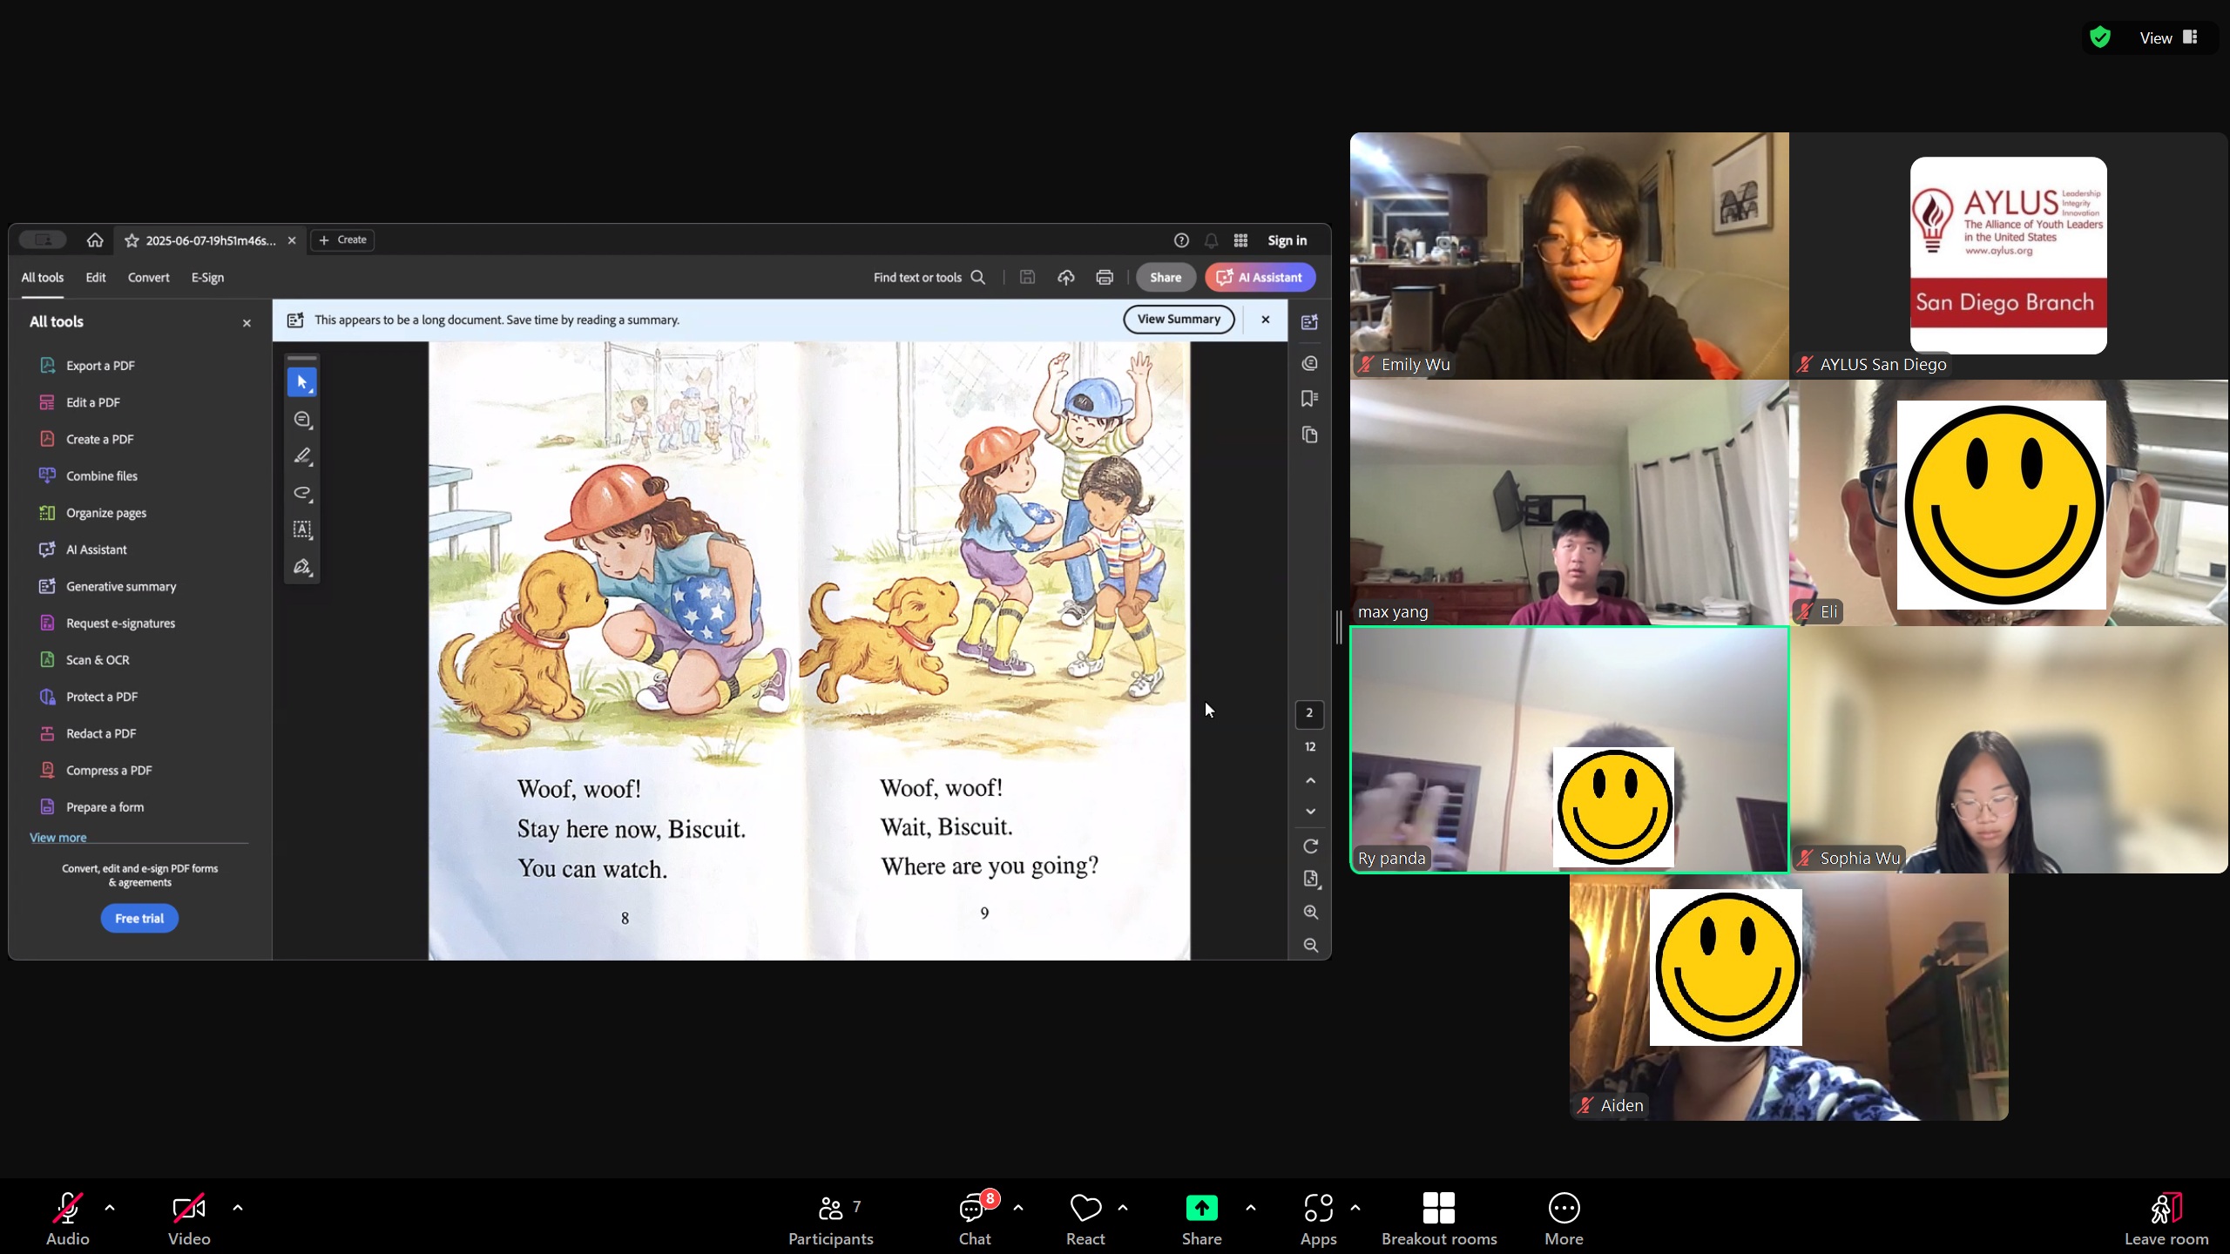Viewport: 2230px width, 1254px height.
Task: Choose the selection arrow tool
Action: (302, 382)
